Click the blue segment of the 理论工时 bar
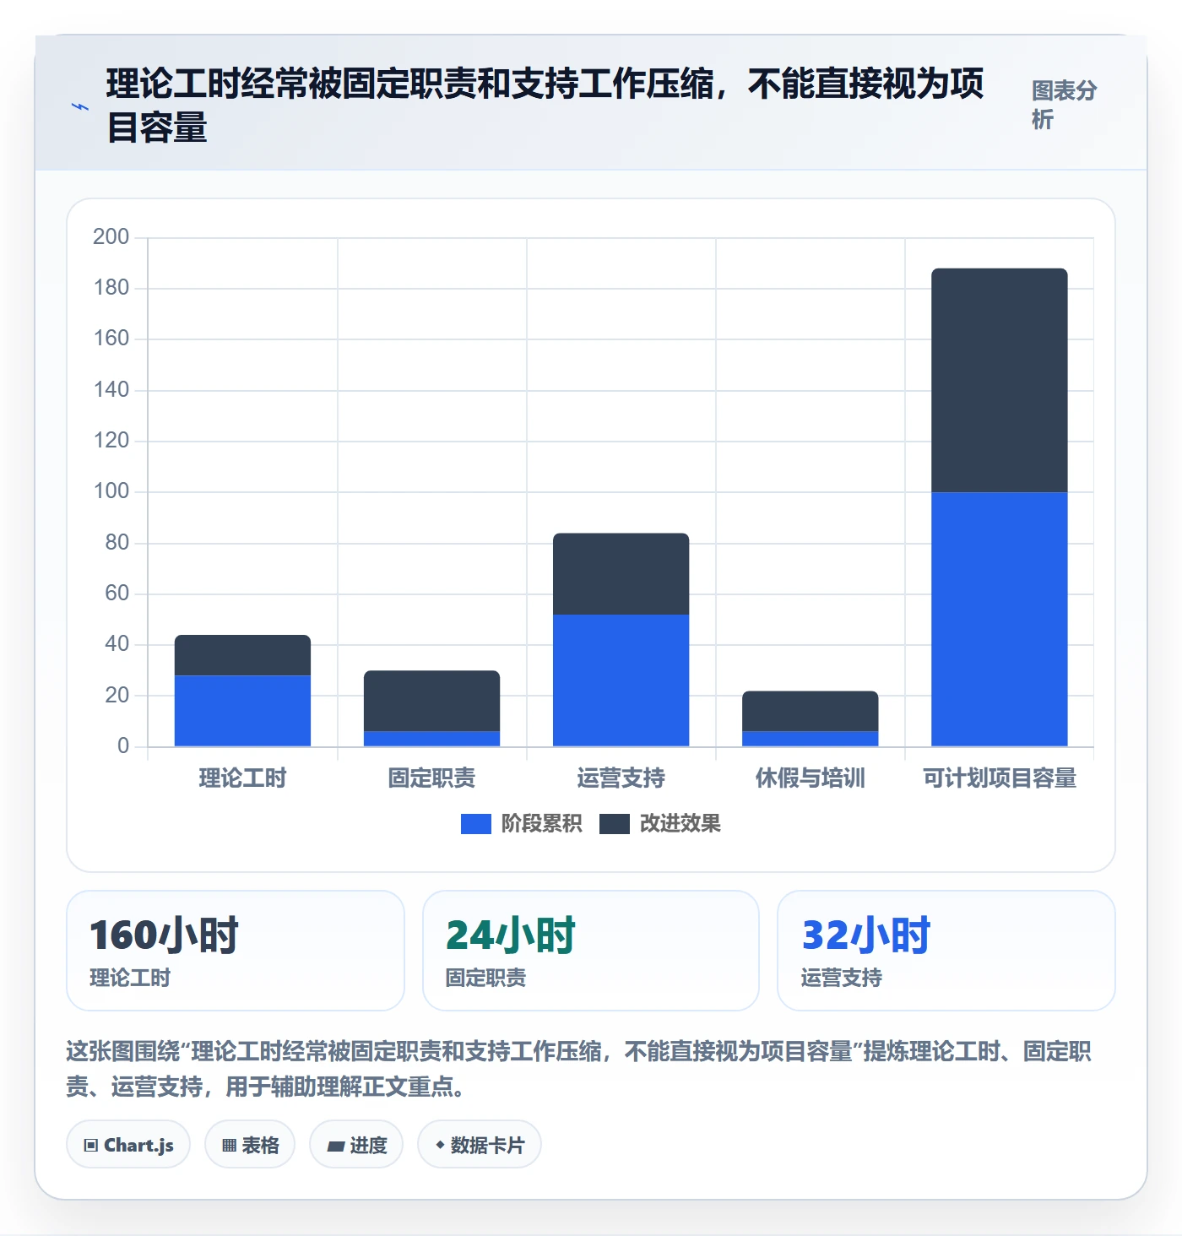The width and height of the screenshot is (1182, 1236). (x=243, y=711)
